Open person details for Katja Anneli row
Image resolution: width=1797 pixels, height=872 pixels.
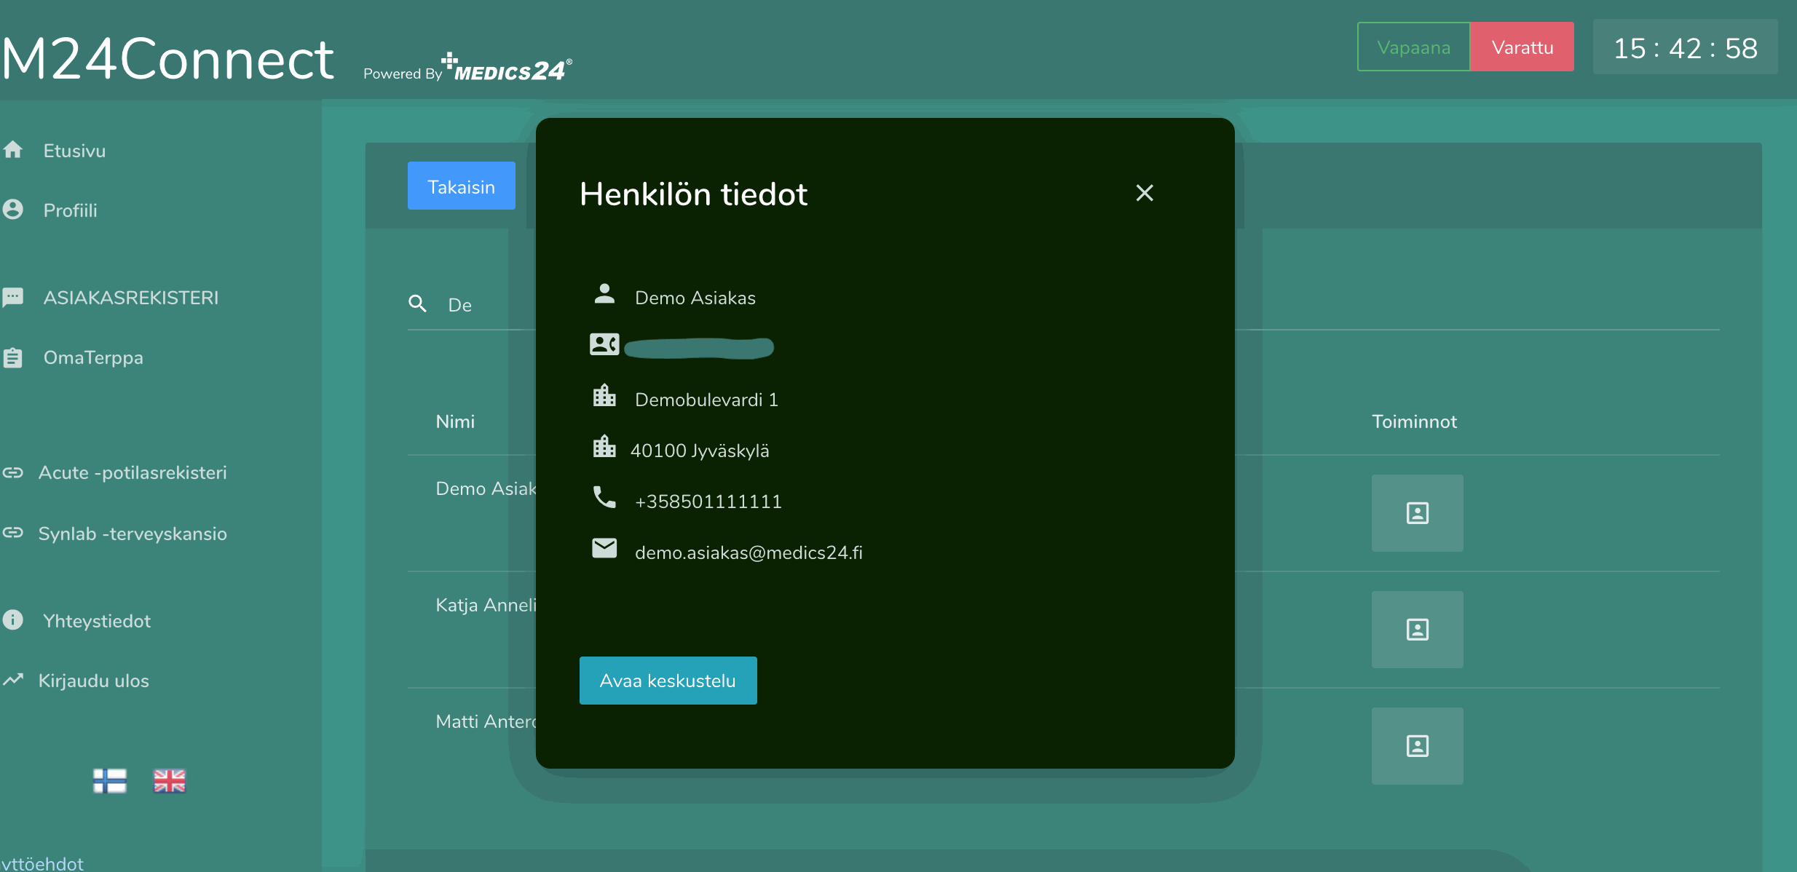(1417, 630)
